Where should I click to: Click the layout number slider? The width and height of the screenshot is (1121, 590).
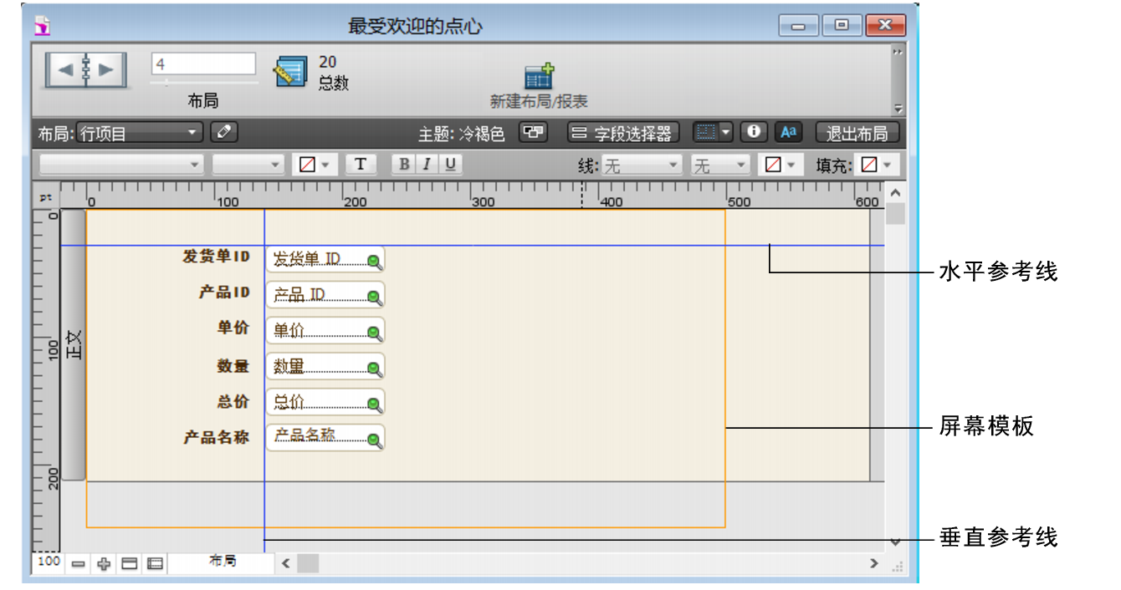click(x=204, y=82)
